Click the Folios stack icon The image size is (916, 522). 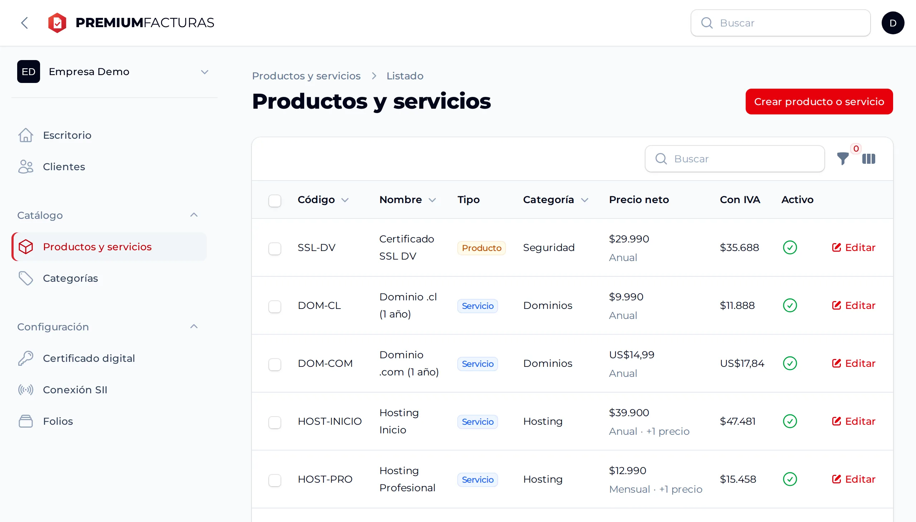coord(26,421)
